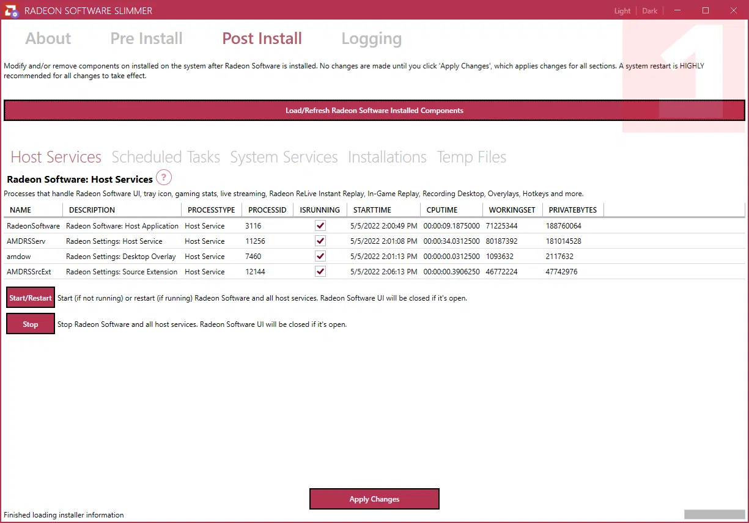The image size is (749, 523).
Task: Click working set value 71225344
Action: click(502, 226)
